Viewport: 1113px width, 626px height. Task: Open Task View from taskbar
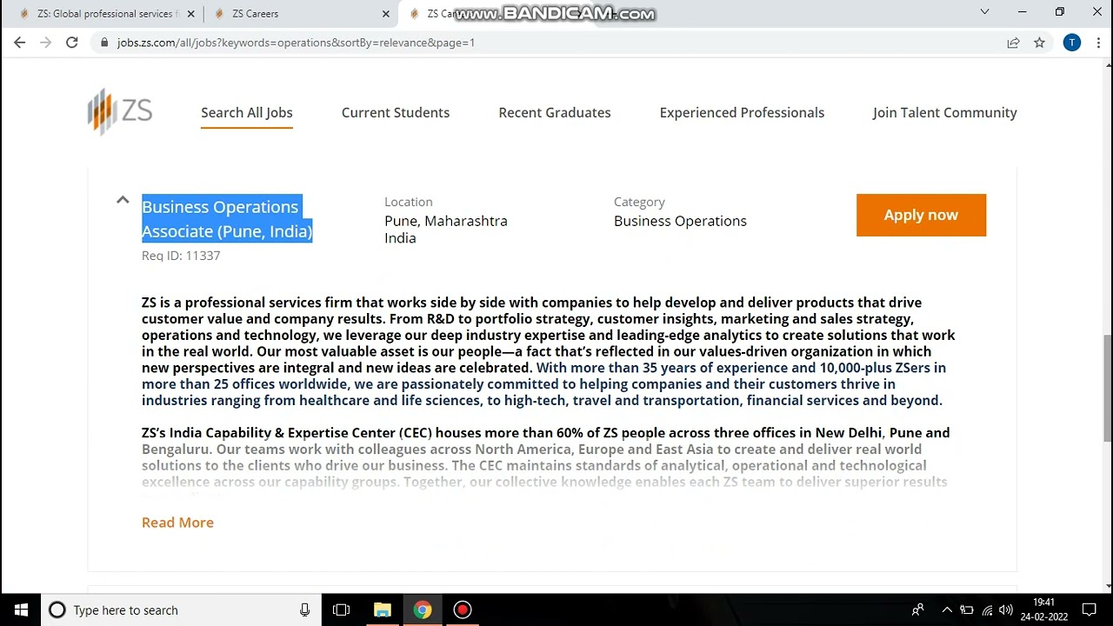(x=341, y=610)
